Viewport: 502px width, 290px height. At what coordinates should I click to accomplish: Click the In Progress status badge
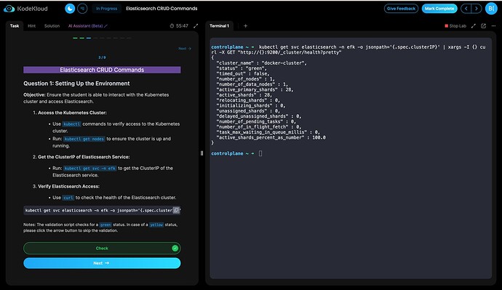(x=107, y=9)
